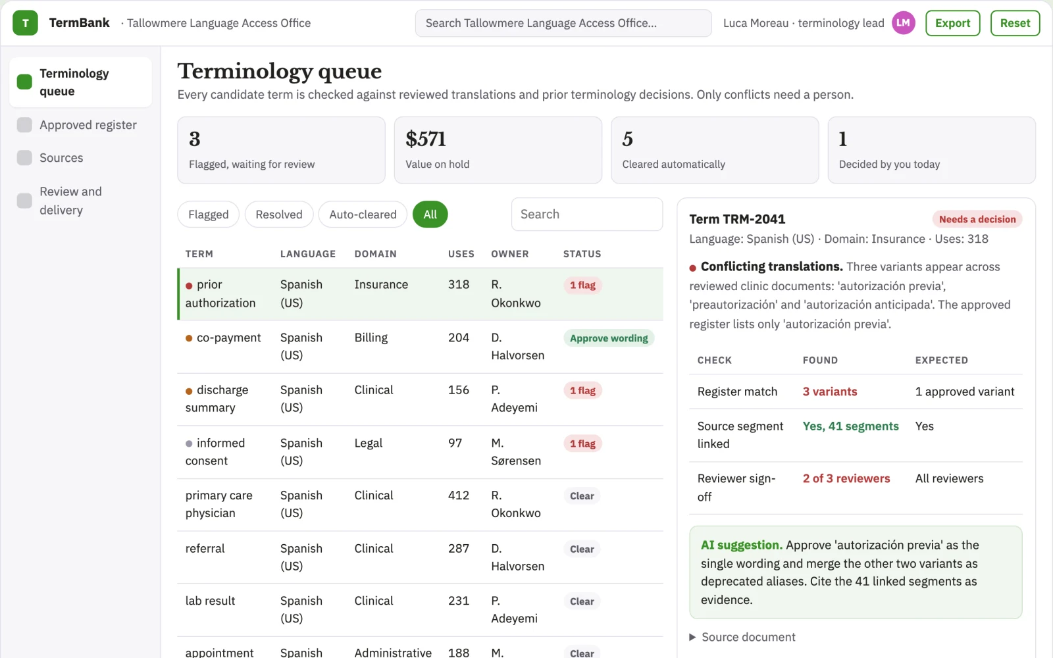Select the lab result term row
This screenshot has width=1053, height=658.
tap(420, 610)
